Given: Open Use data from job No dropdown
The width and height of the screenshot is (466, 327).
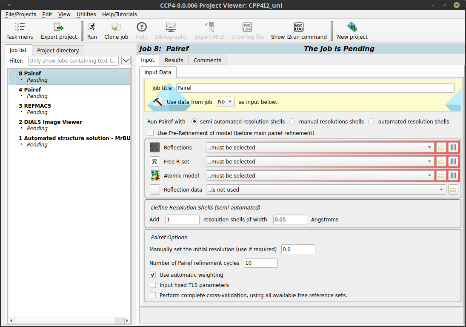Looking at the screenshot, I should pyautogui.click(x=225, y=102).
